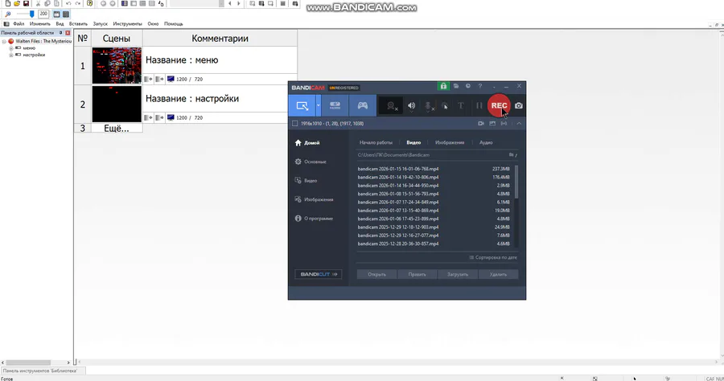Go to next frame with the right arrow icon
724x381 pixels.
point(239,3)
